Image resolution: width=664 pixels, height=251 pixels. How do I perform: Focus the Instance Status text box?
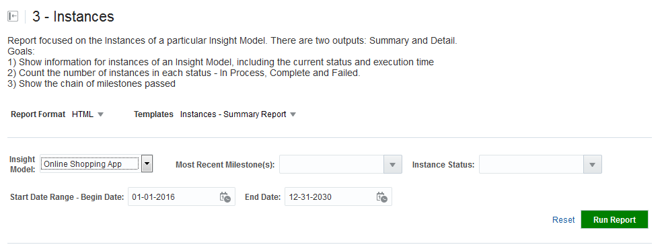pyautogui.click(x=531, y=164)
